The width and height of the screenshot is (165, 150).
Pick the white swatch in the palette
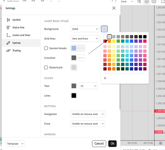pyautogui.click(x=105, y=37)
